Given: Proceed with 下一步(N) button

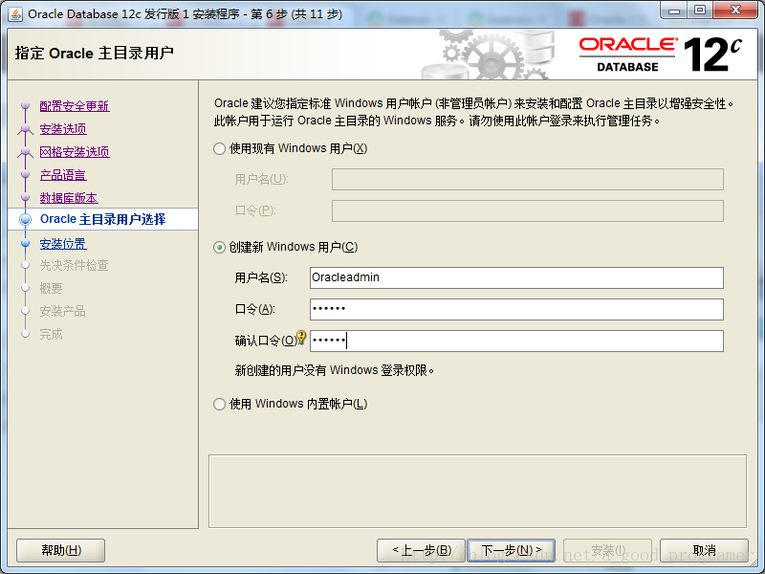Looking at the screenshot, I should pyautogui.click(x=512, y=551).
